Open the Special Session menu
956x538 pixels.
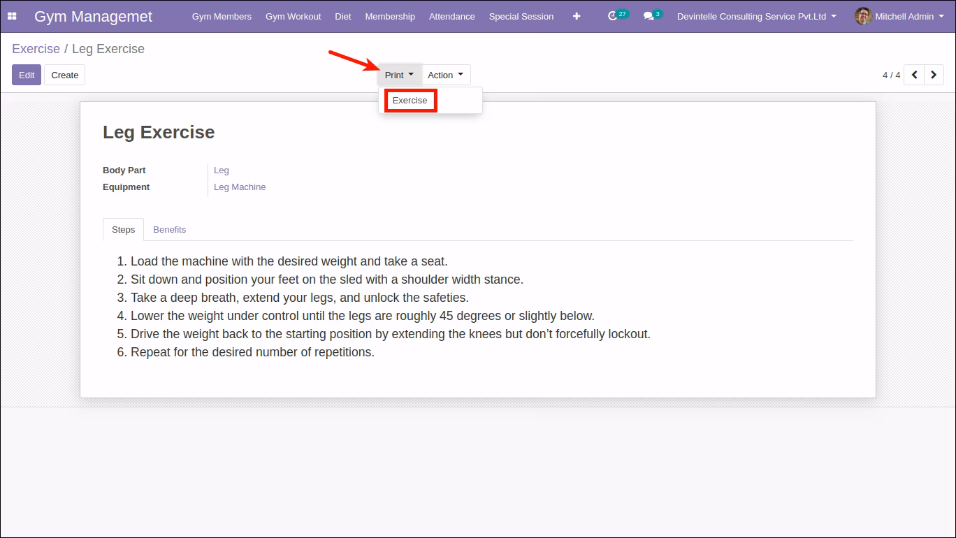[x=521, y=16]
